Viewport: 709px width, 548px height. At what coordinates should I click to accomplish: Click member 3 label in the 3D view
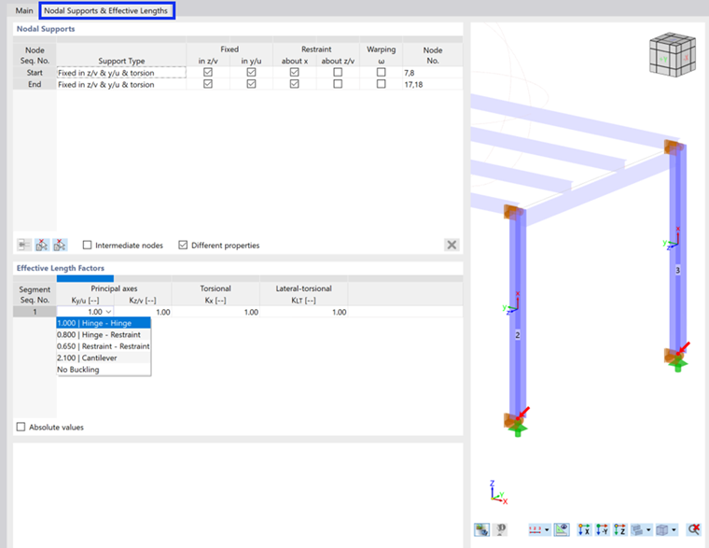click(x=677, y=270)
